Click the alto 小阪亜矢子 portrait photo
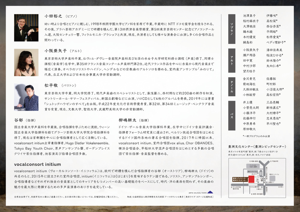The image size is (300, 212). (x=26, y=62)
